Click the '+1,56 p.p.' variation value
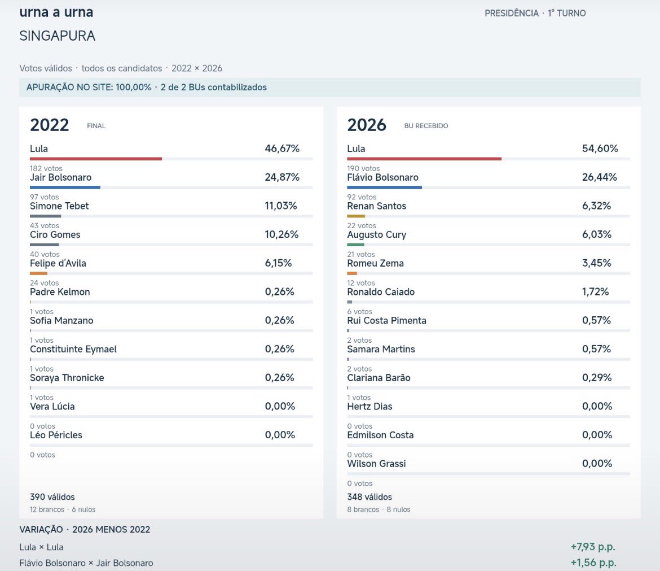The image size is (660, 571). [593, 563]
